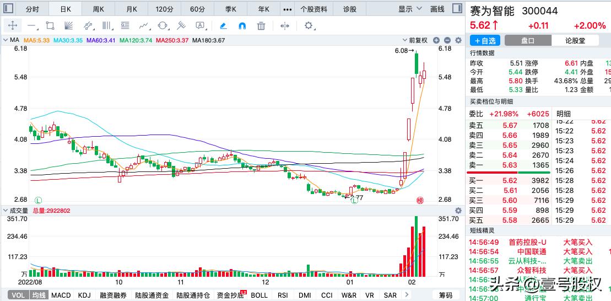Toggle the right sidebar panel icon
The image size is (611, 301).
click(457, 9)
